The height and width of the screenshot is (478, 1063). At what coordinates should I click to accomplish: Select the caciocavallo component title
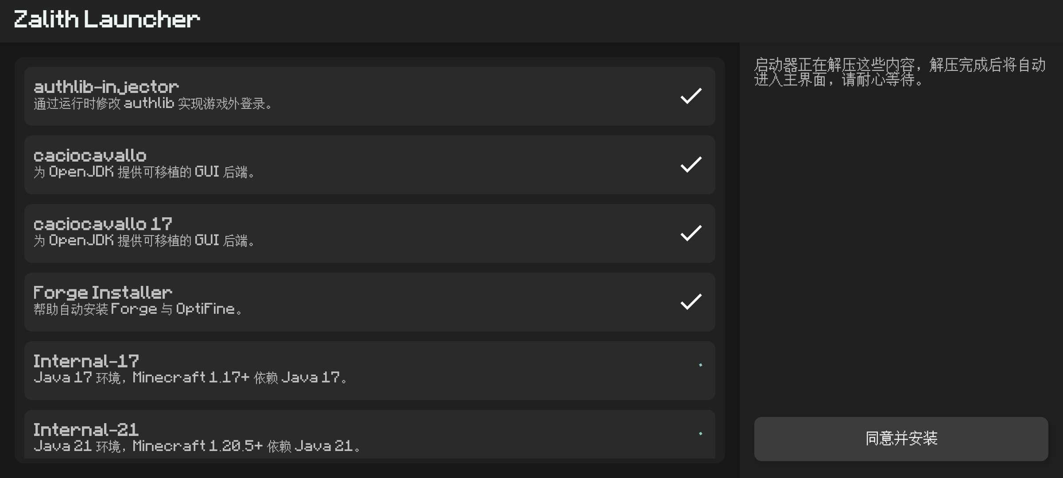(90, 155)
